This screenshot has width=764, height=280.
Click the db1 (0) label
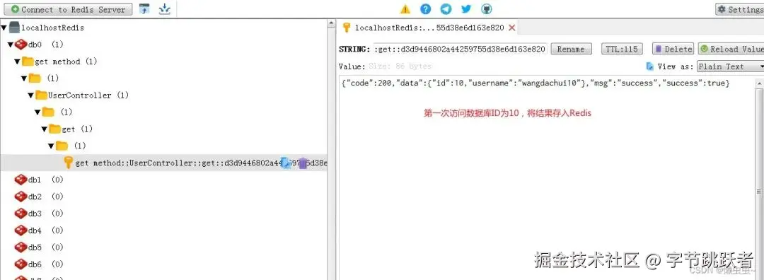point(46,180)
